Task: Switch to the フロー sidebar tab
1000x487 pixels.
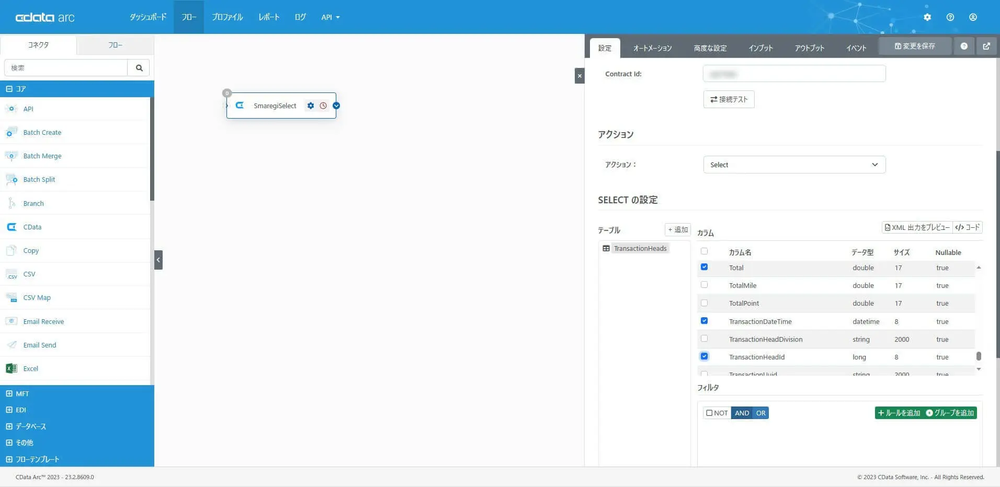Action: tap(115, 45)
